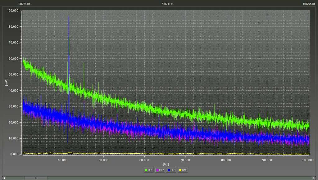Click the 40 000 x-axis tick label
Screen dimensions: 318x180
click(x=62, y=160)
